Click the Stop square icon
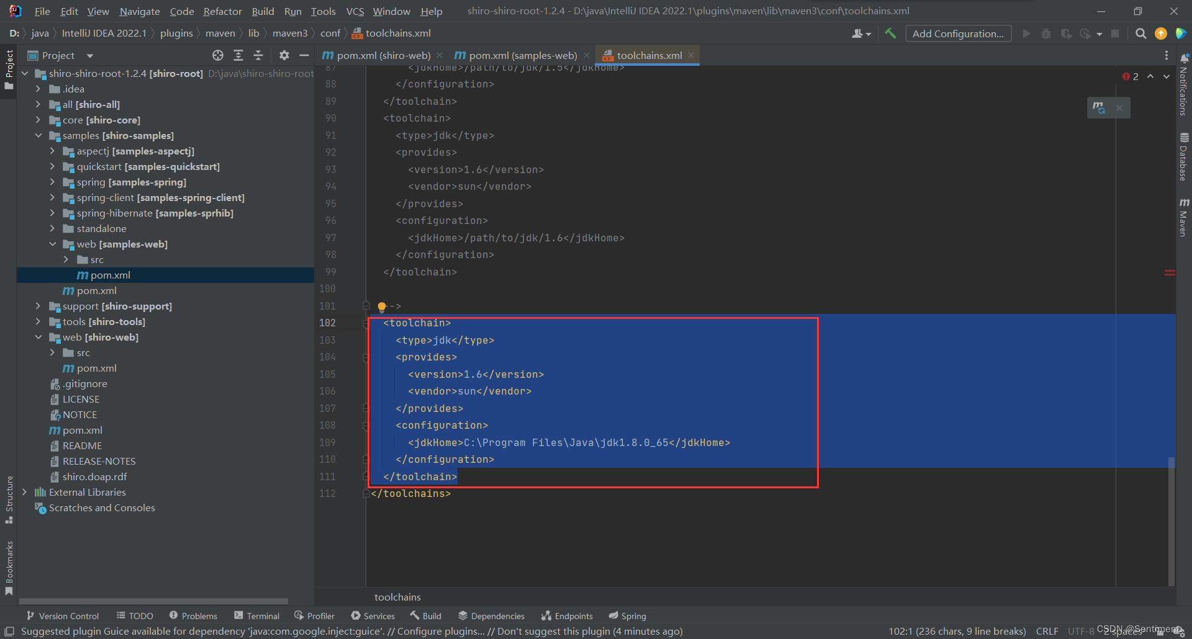Screen dimensions: 1192x639 tap(1115, 34)
